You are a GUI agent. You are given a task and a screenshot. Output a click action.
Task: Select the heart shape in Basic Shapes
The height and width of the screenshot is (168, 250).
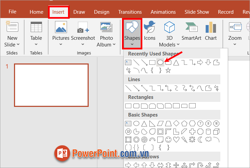(176, 139)
